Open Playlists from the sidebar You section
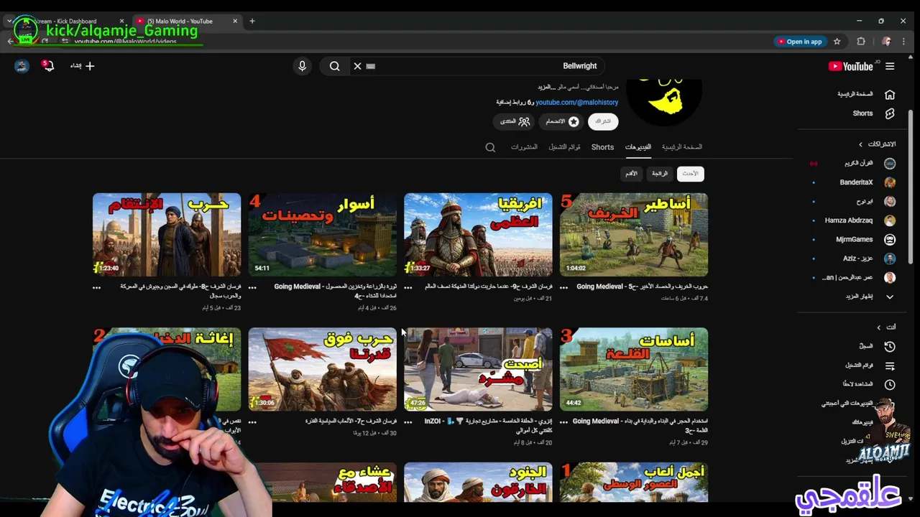 click(870, 365)
